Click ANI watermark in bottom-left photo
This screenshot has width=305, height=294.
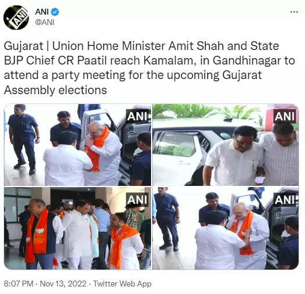click(138, 199)
